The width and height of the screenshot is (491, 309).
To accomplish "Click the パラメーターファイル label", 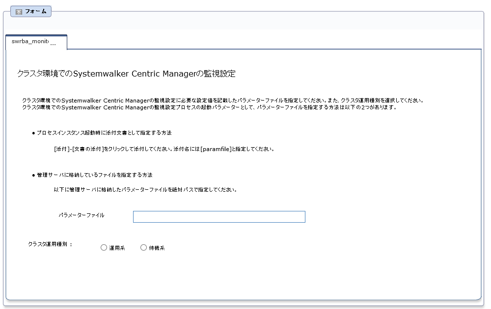I will coord(82,215).
